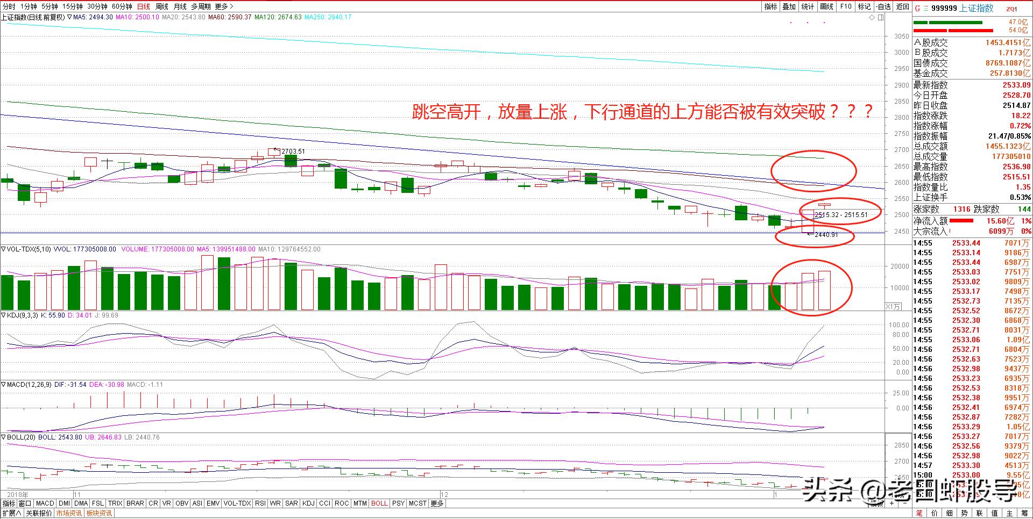Click the ZQ1 label in header

(x=1011, y=9)
